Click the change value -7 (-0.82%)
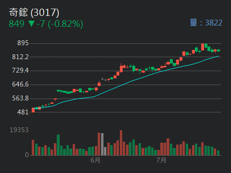This screenshot has height=173, width=231. (60, 24)
